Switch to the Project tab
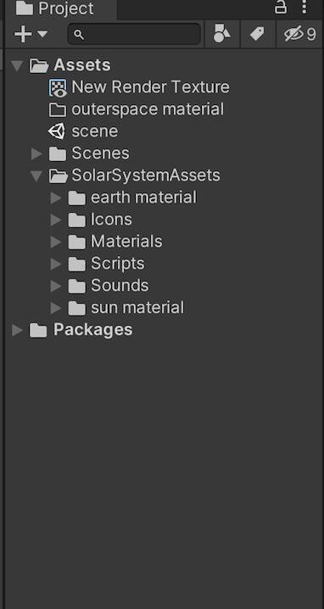 click(x=62, y=8)
